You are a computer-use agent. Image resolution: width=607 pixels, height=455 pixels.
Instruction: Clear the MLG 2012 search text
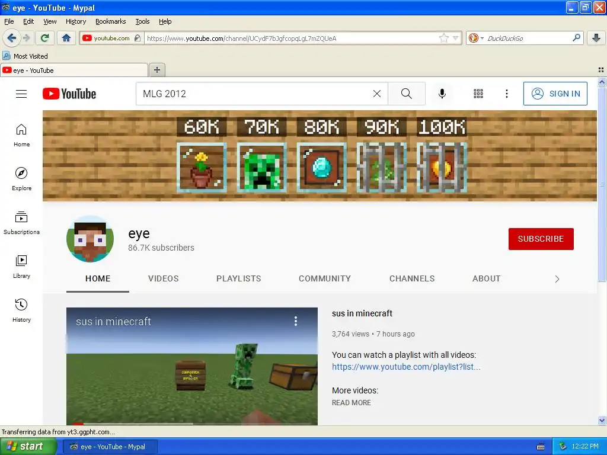[x=376, y=94]
